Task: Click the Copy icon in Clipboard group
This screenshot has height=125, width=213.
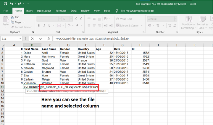Action: click(12, 22)
